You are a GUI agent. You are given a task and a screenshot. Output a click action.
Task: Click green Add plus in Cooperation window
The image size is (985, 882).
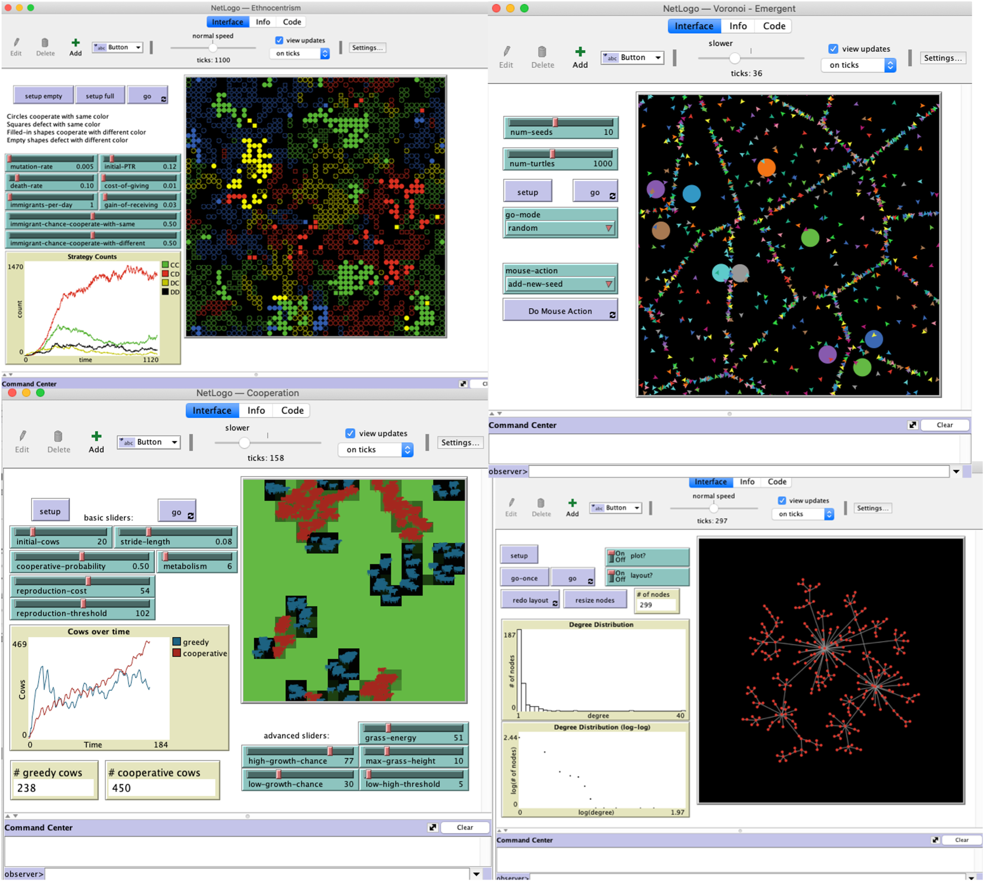pos(96,436)
